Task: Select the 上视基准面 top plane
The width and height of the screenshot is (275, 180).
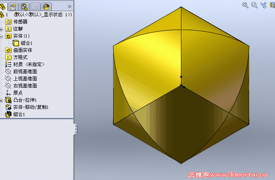Action: 25,79
